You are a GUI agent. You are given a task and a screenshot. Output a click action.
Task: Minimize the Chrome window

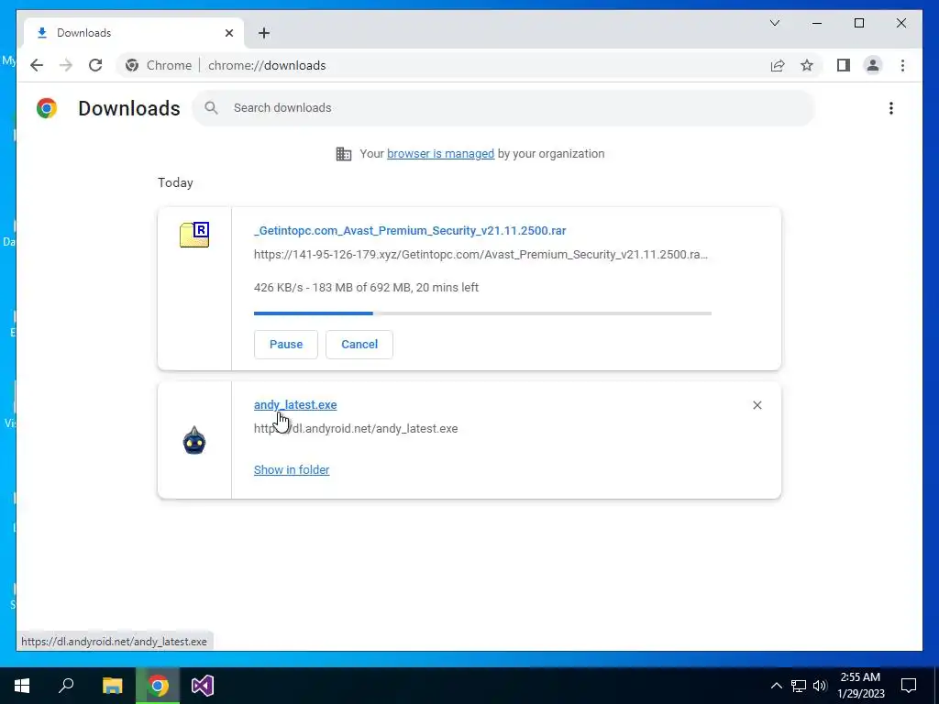(x=817, y=23)
